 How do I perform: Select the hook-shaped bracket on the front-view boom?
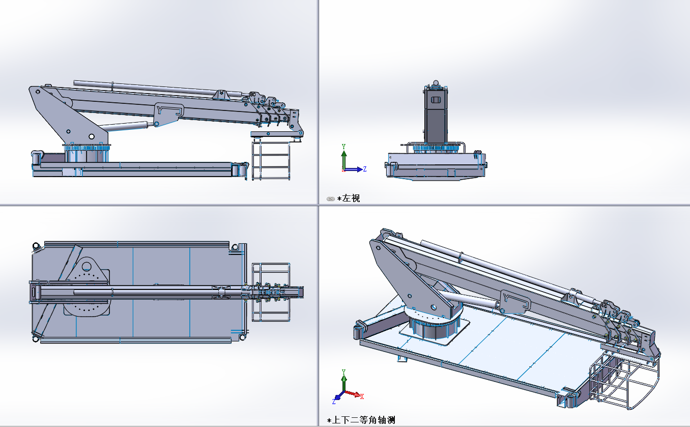pos(170,112)
